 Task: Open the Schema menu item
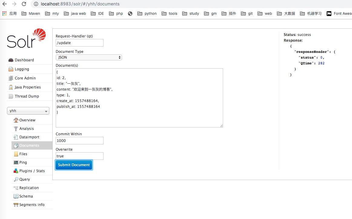pos(26,196)
